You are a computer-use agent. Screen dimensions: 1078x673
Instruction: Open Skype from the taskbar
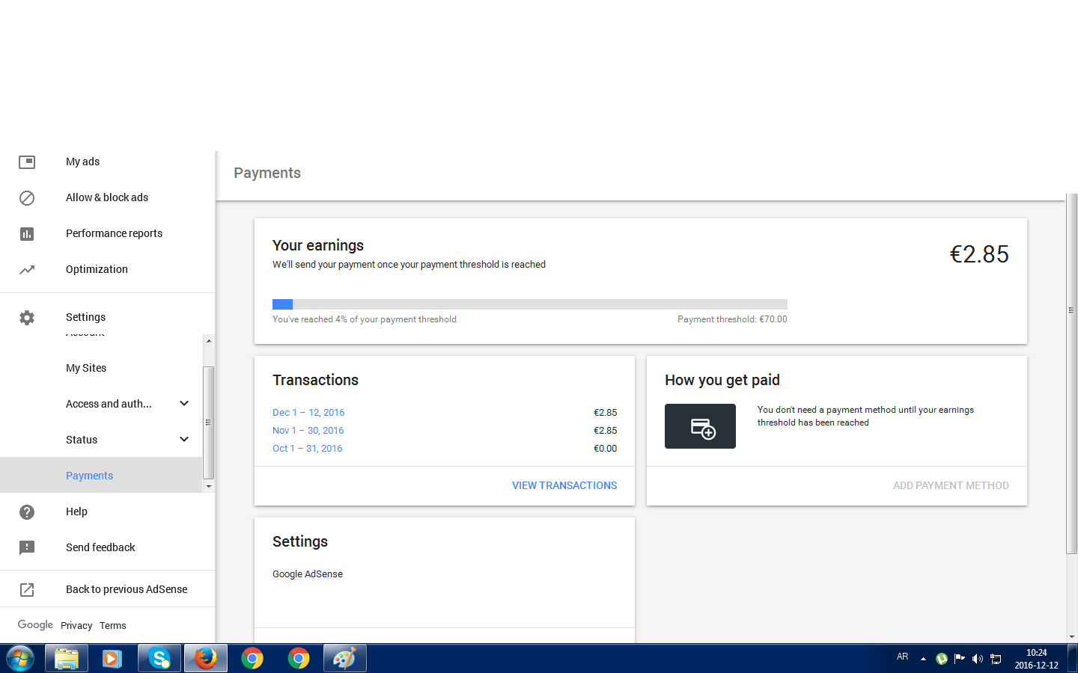click(x=159, y=659)
